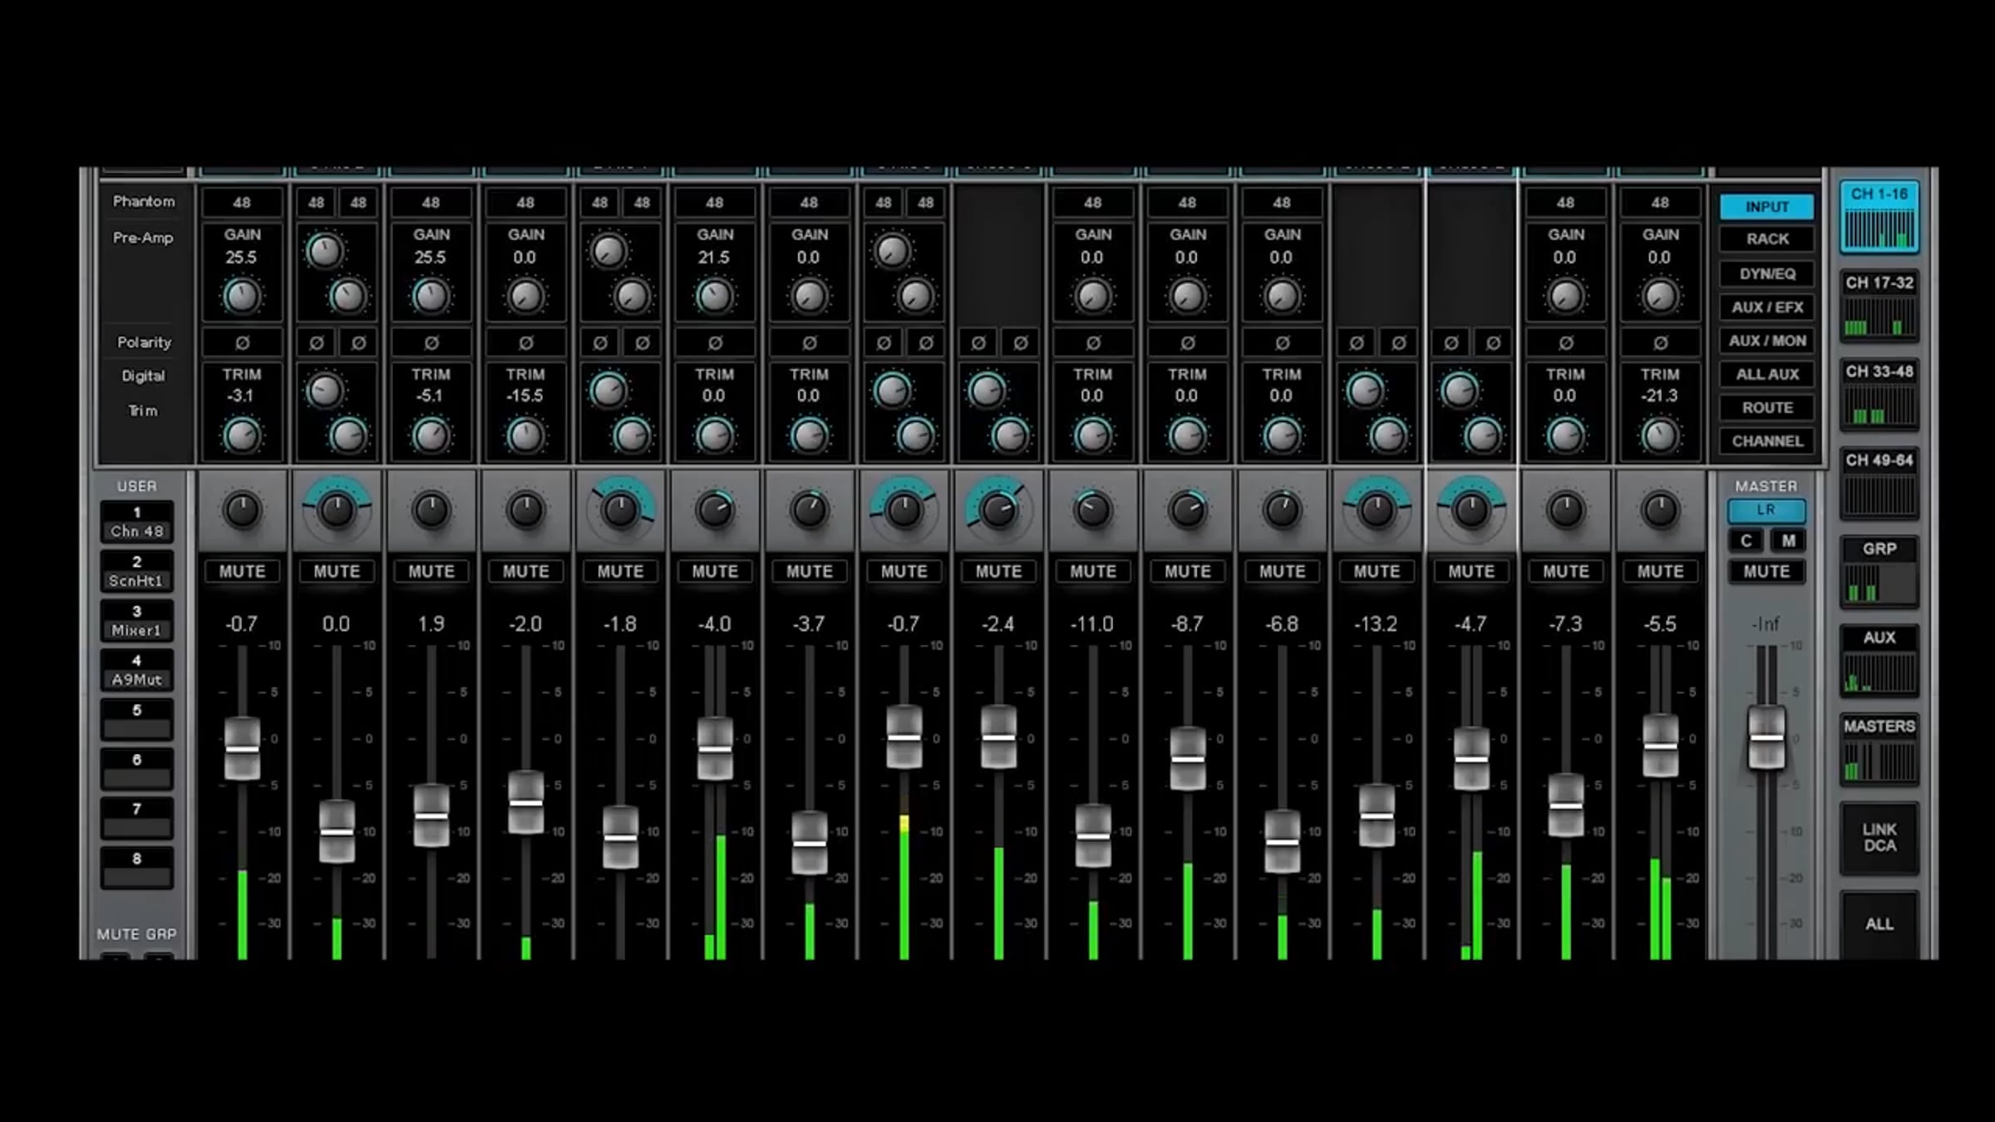Mute the master LR output
This screenshot has width=1995, height=1122.
point(1766,572)
